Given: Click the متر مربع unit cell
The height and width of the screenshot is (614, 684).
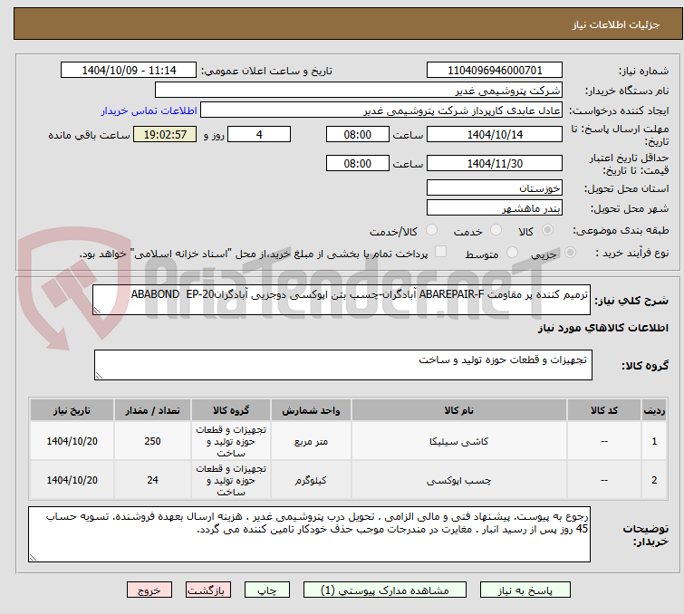Looking at the screenshot, I should (x=311, y=441).
